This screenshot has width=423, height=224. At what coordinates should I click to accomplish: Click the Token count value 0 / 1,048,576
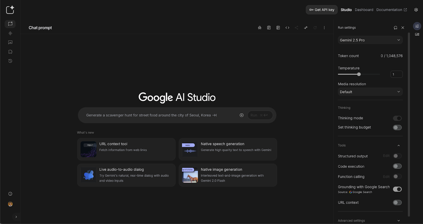[392, 56]
